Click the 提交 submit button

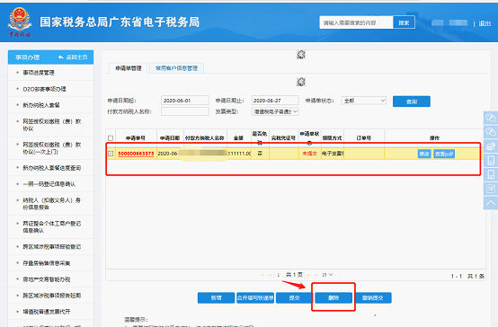click(x=295, y=297)
